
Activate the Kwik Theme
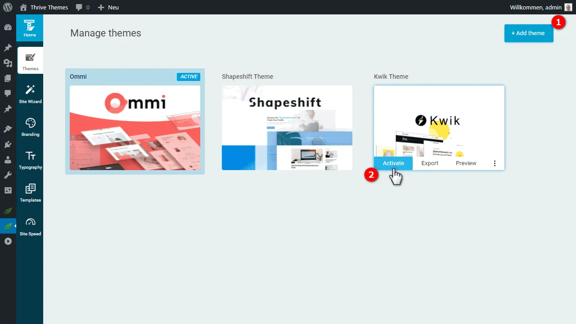point(393,163)
